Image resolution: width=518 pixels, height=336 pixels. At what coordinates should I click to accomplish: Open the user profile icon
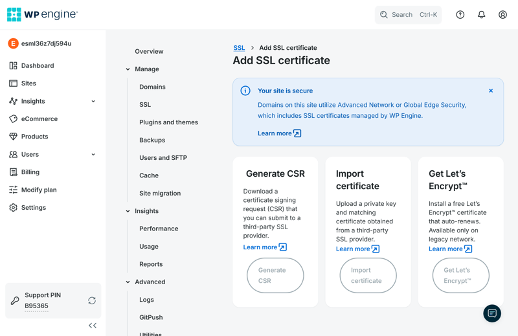(502, 14)
